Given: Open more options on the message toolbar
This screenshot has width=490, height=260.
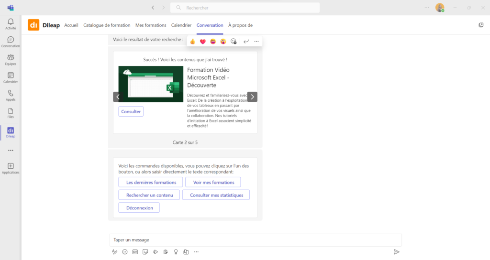Looking at the screenshot, I should coord(256,42).
